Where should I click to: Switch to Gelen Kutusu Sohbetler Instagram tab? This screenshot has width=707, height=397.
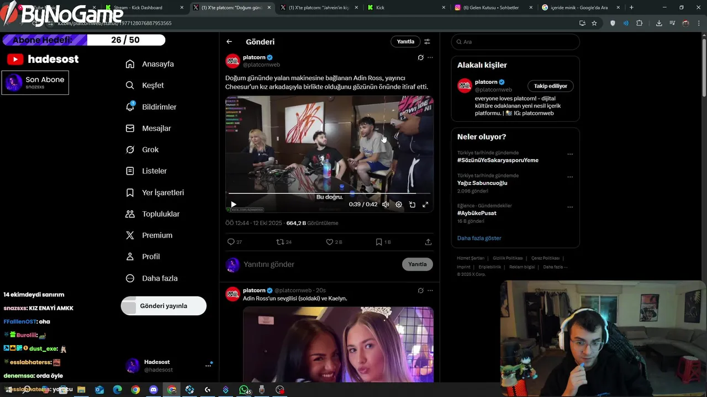[x=493, y=8]
